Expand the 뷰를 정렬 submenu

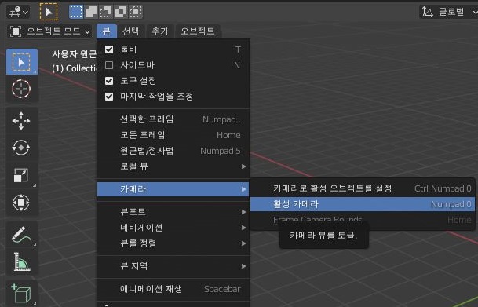pos(173,243)
